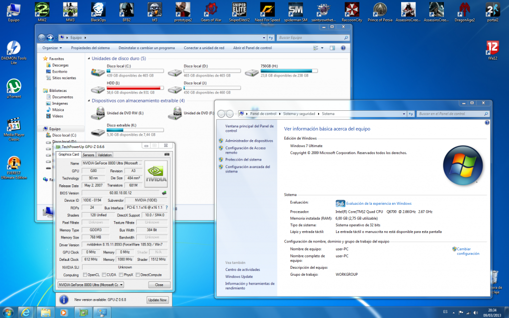Click Propiedades del sistema in toolbar
The width and height of the screenshot is (509, 318).
(90, 48)
